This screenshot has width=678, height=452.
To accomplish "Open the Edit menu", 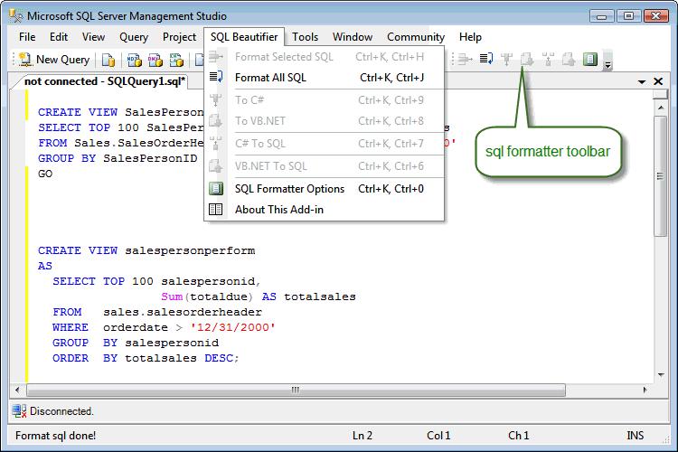I will click(59, 37).
